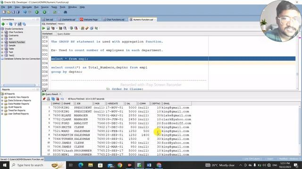Viewport: 302px width, 169px height.
Task: Expand Analytic View Reports folder
Action: point(2,97)
